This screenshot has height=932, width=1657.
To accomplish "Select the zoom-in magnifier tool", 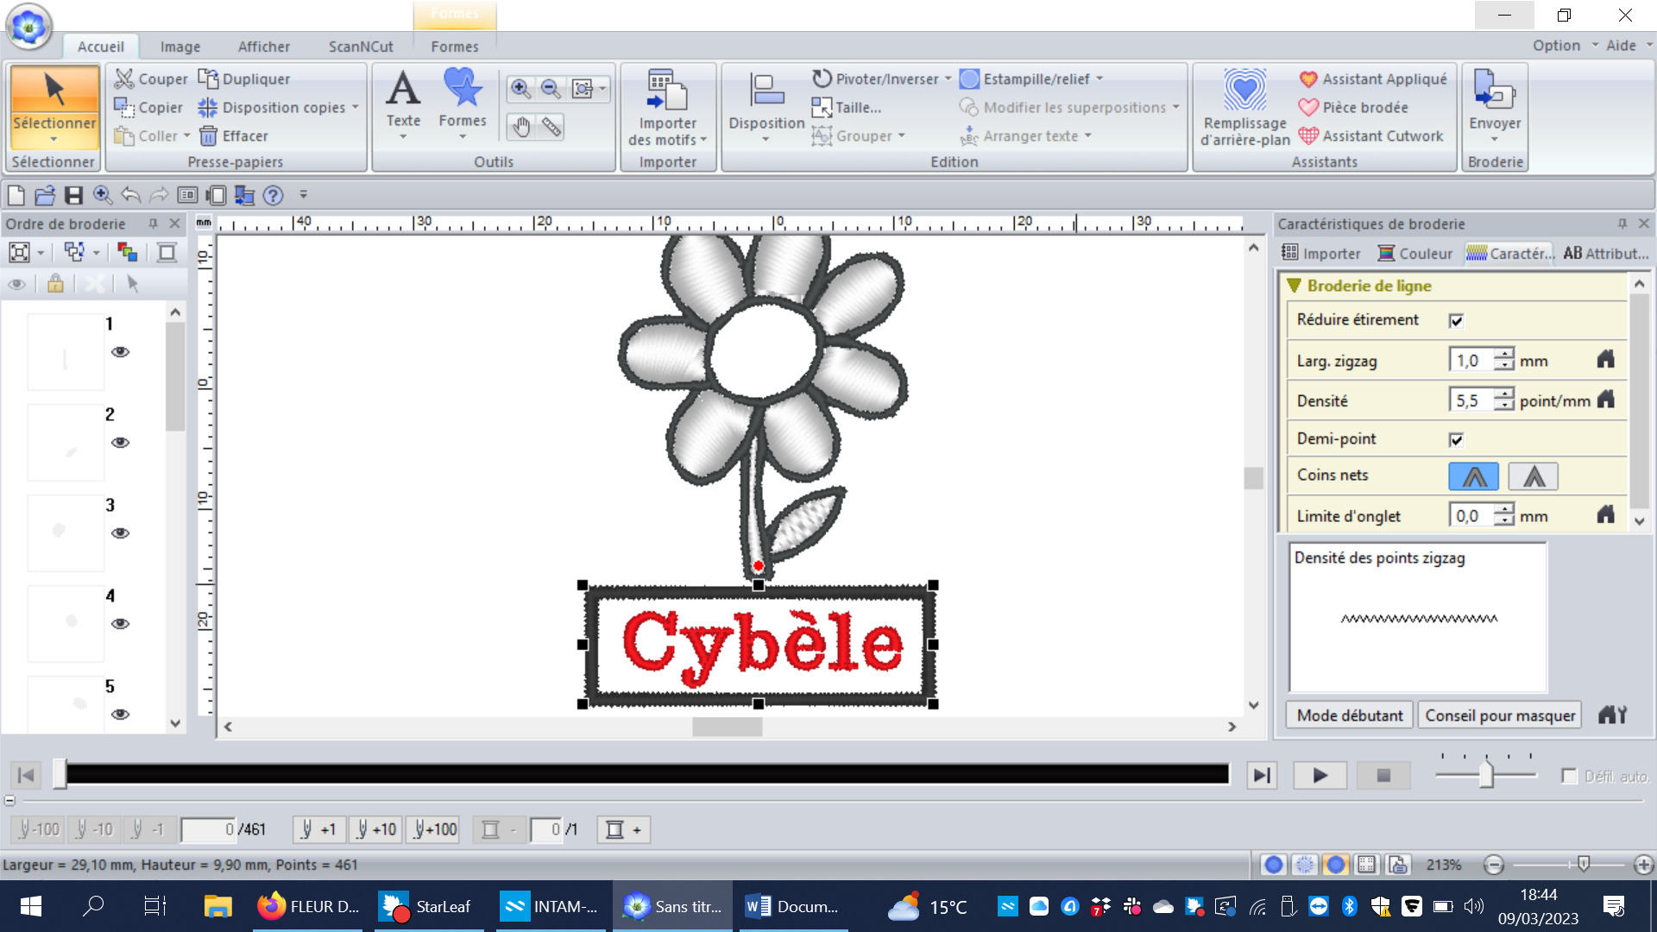I will pyautogui.click(x=520, y=89).
